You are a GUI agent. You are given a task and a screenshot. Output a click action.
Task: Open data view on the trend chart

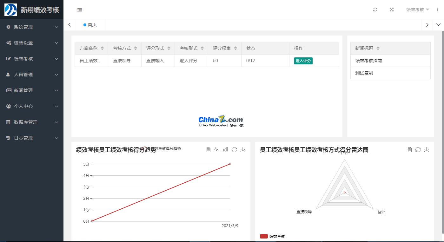click(208, 150)
